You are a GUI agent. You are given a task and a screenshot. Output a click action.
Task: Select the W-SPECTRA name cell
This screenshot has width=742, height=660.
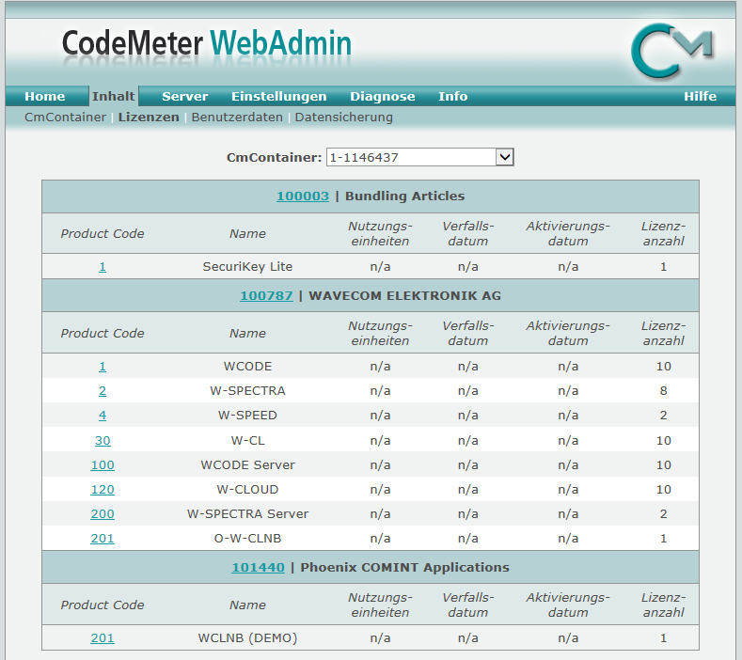coord(247,391)
